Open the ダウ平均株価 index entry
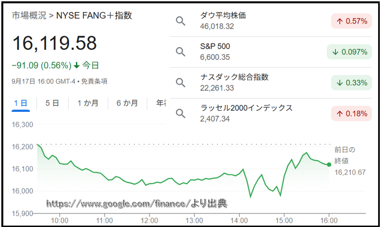 tap(223, 15)
